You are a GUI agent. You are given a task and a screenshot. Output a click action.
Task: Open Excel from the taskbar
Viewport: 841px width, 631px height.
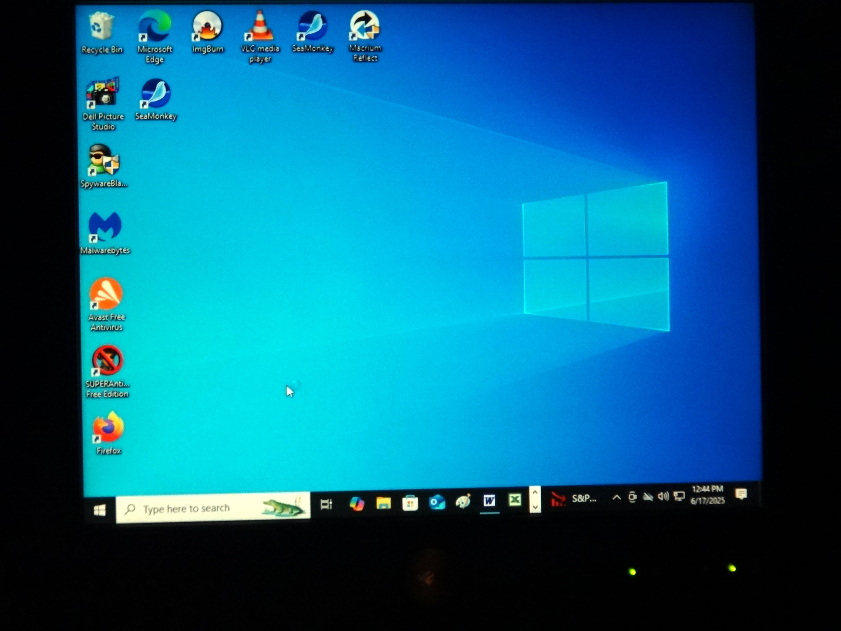pyautogui.click(x=515, y=500)
